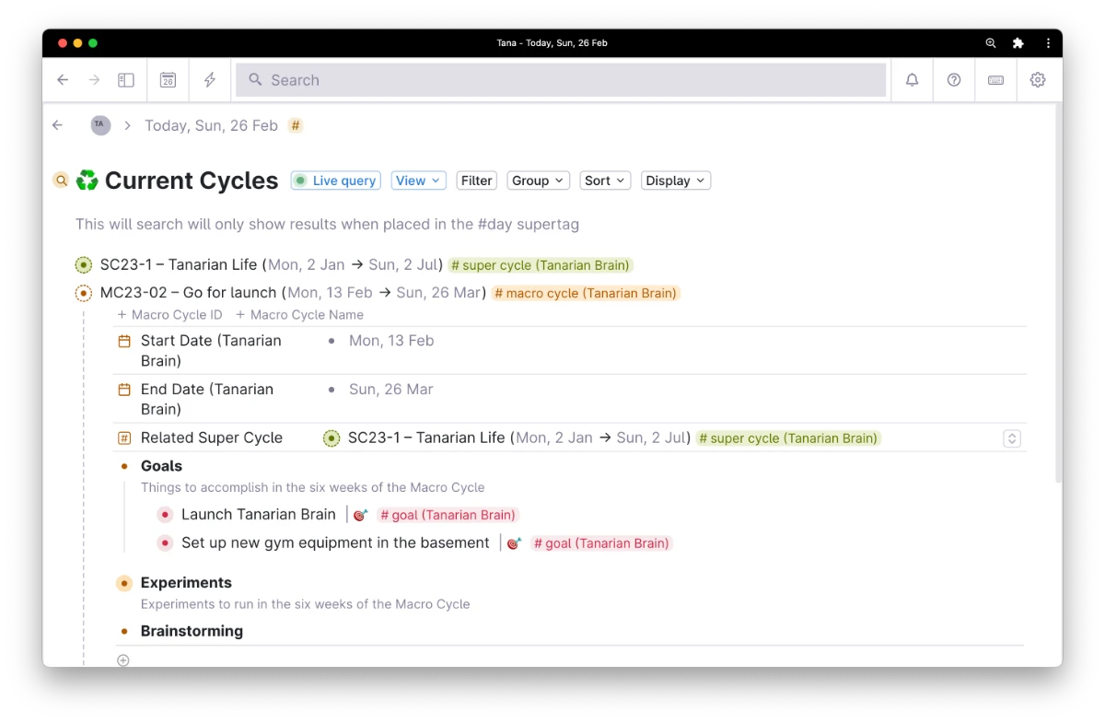Select the Mon, 13 Feb start date value

click(x=391, y=341)
